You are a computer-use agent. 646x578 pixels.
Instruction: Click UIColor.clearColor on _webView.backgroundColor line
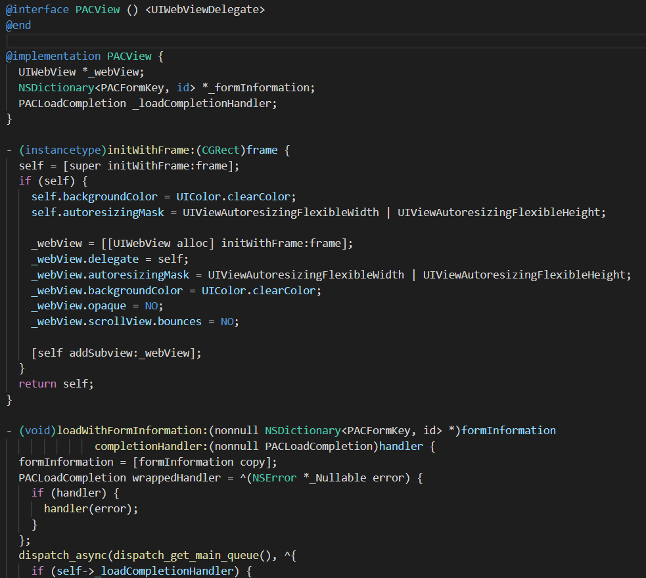(258, 291)
